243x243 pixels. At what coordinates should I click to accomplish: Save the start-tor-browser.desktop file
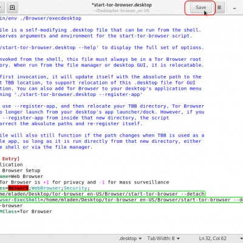[200, 7]
